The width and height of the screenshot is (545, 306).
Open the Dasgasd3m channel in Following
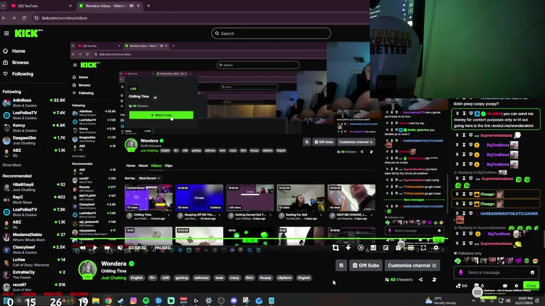point(34,140)
